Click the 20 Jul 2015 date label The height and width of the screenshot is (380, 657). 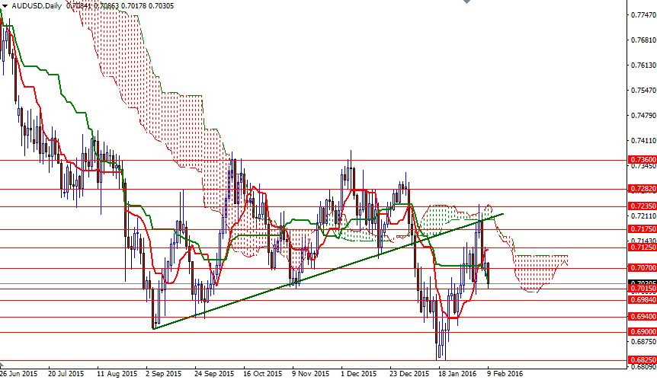pyautogui.click(x=66, y=373)
